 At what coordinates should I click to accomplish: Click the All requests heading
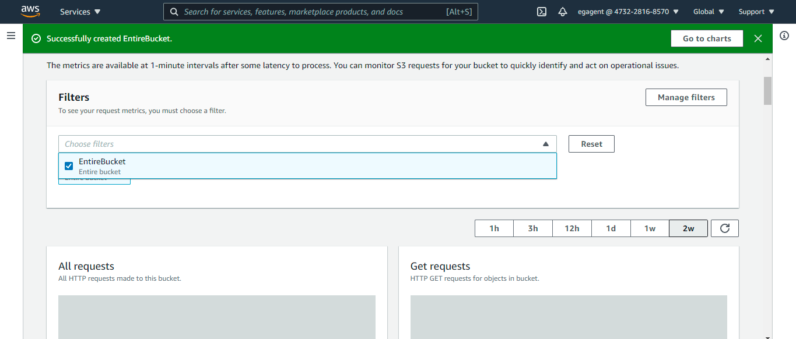86,266
